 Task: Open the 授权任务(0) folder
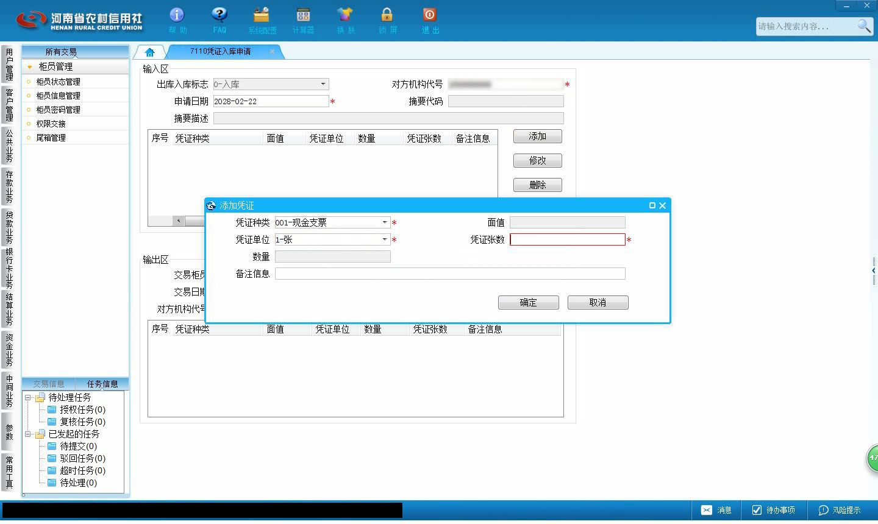[76, 409]
